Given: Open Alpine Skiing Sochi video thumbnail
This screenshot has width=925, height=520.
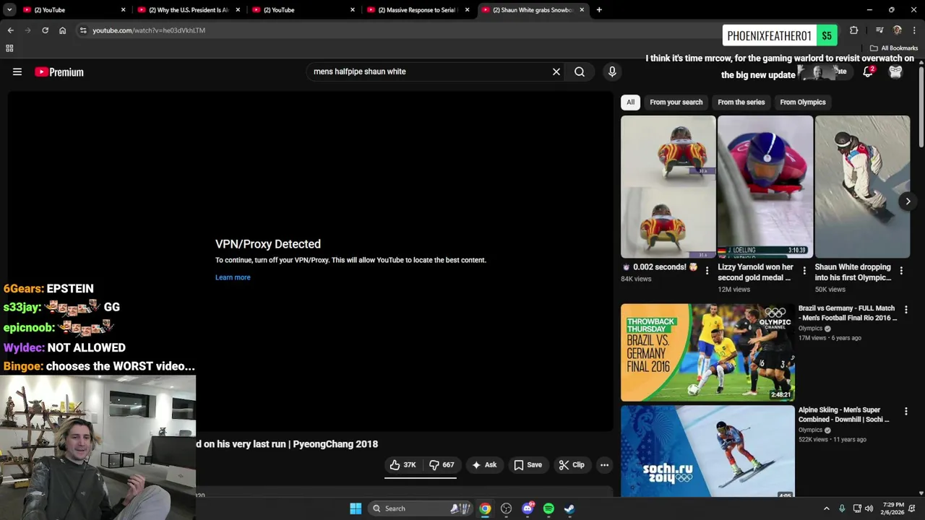Looking at the screenshot, I should 707,451.
